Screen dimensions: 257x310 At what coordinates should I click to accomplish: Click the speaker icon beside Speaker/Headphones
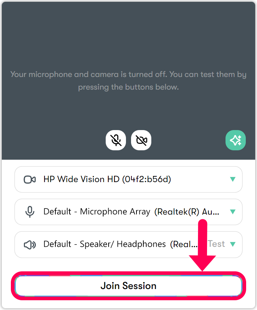30,245
